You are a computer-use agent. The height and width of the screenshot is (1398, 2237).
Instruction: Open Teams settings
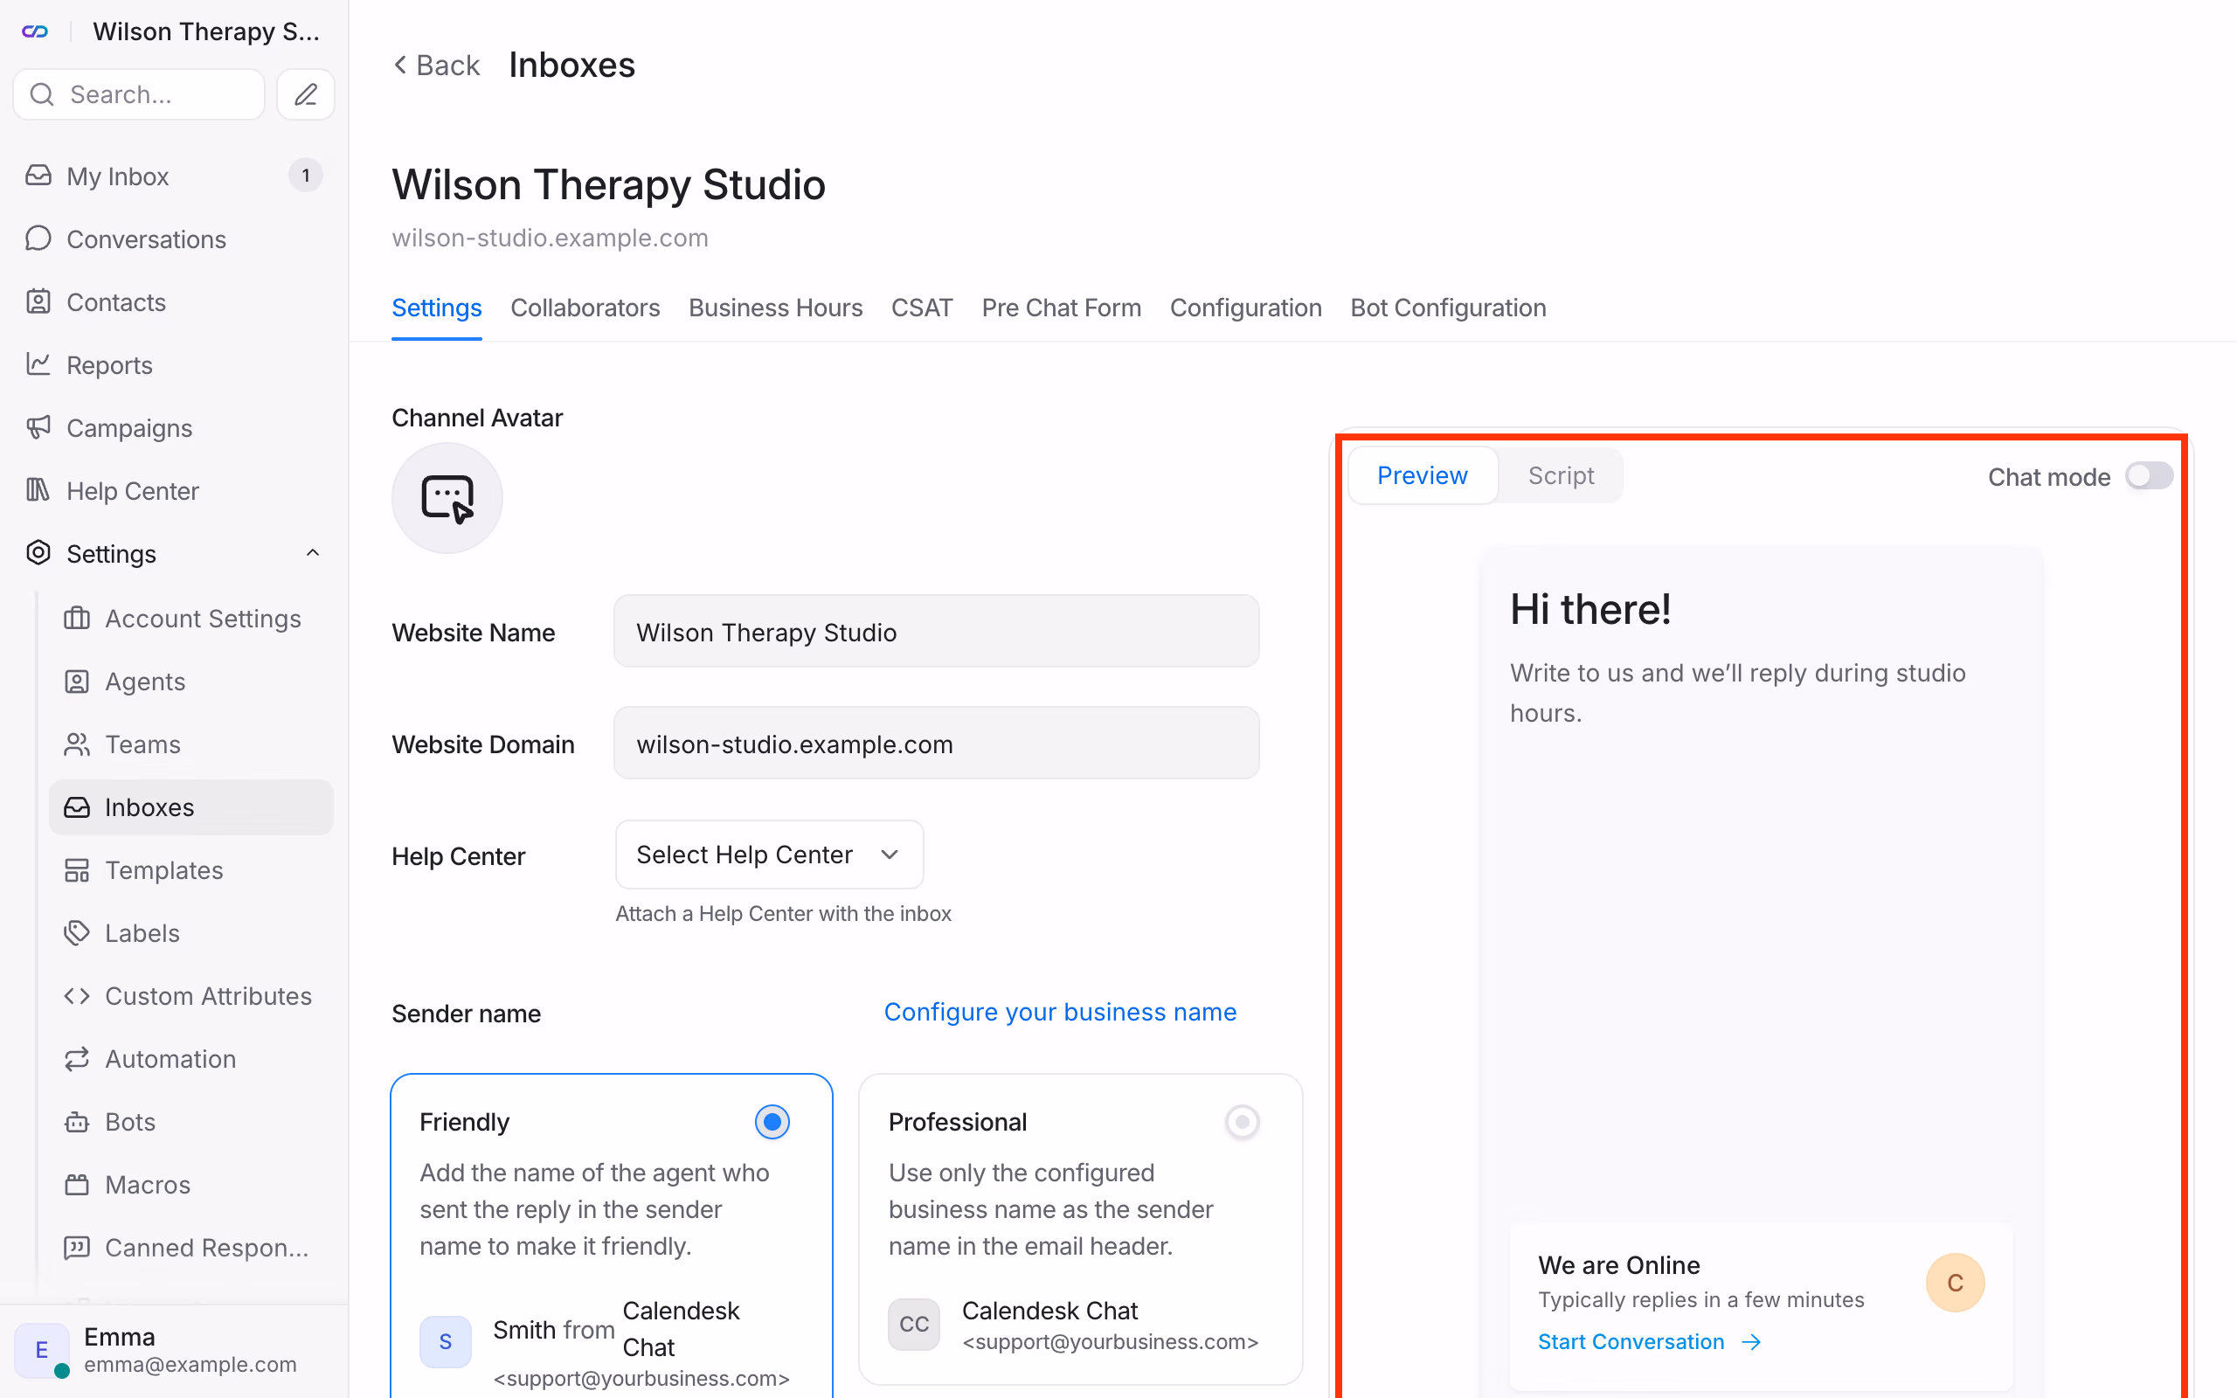(191, 744)
